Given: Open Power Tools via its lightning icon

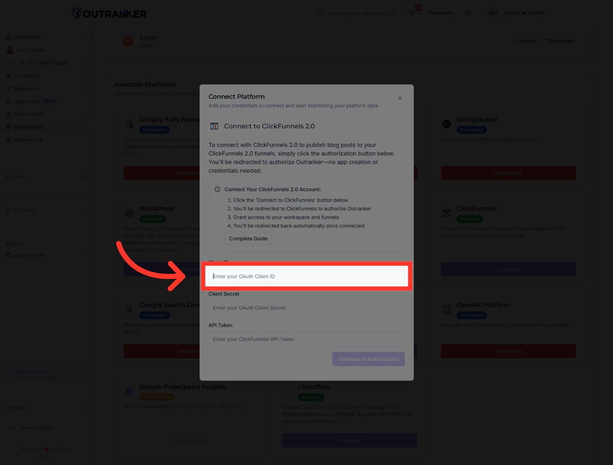Looking at the screenshot, I should pos(9,114).
